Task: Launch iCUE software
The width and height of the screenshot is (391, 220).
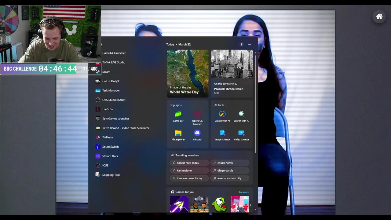Action: coord(102,165)
